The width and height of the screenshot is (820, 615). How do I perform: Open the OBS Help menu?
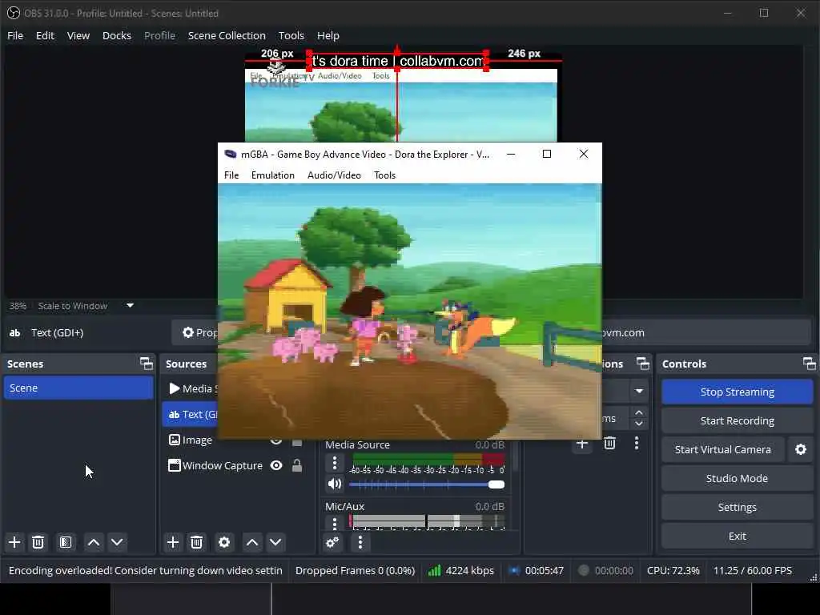[328, 35]
